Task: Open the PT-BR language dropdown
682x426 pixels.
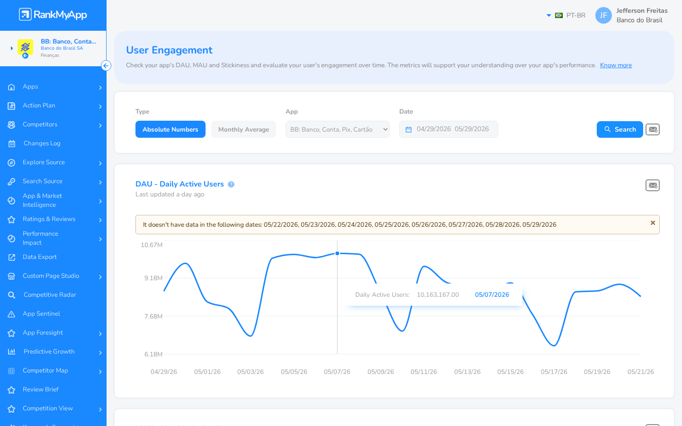Action: (x=566, y=15)
